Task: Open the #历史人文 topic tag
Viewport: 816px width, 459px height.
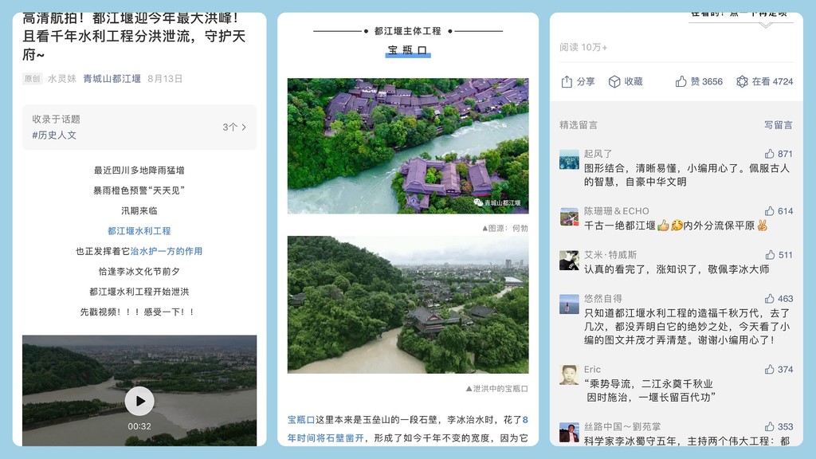Action: [x=54, y=135]
